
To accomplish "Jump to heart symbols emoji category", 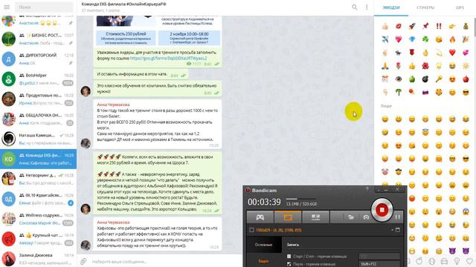I will [469, 261].
